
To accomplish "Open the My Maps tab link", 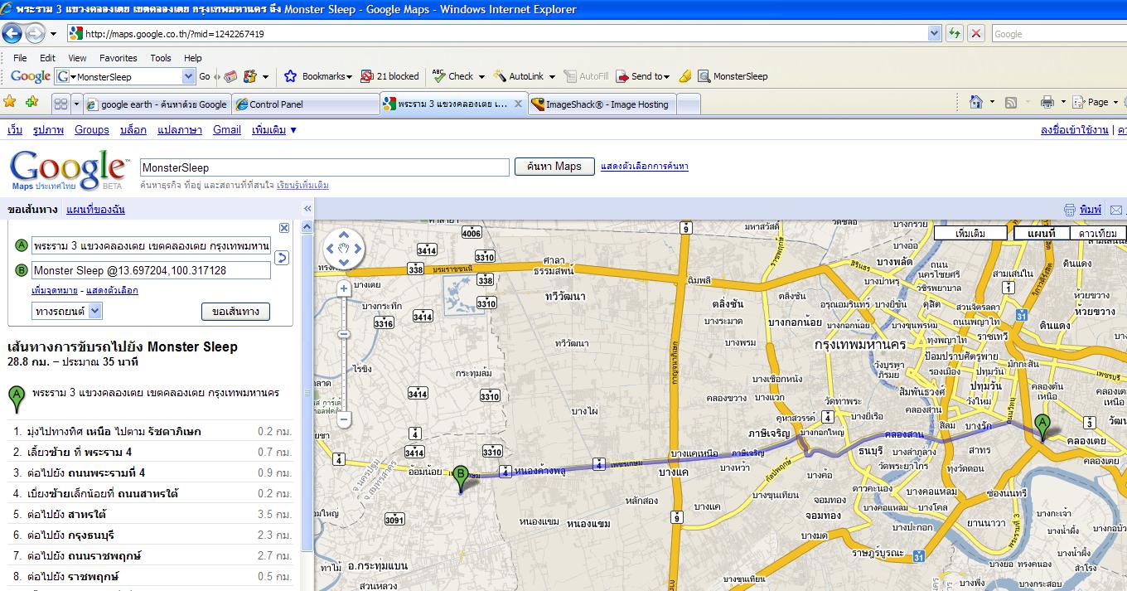I will click(95, 209).
